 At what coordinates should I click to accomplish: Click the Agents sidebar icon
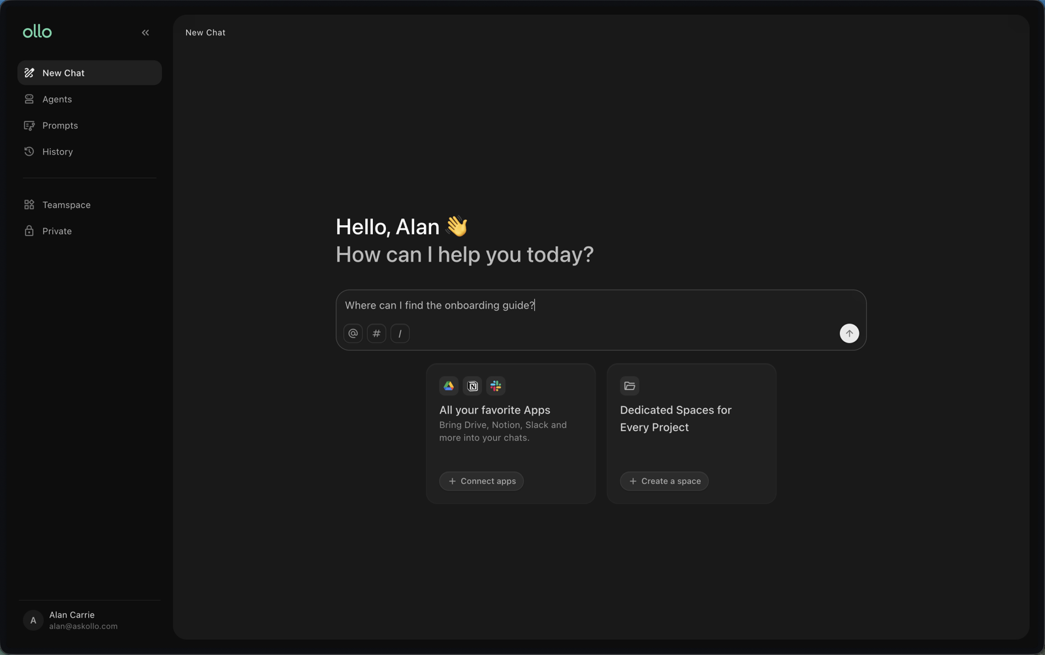(x=29, y=99)
